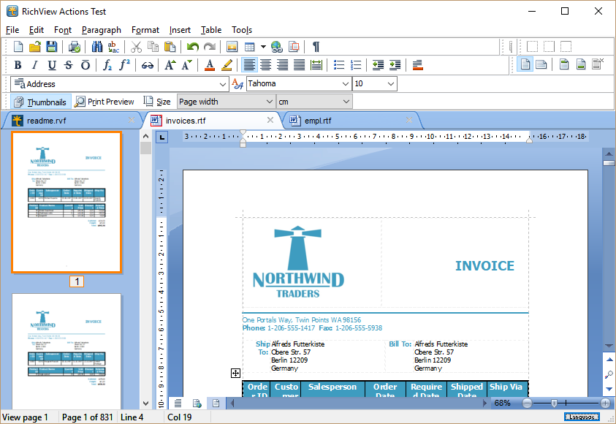The image size is (616, 424).
Task: Click ruler tab stop type selector
Action: 162,137
